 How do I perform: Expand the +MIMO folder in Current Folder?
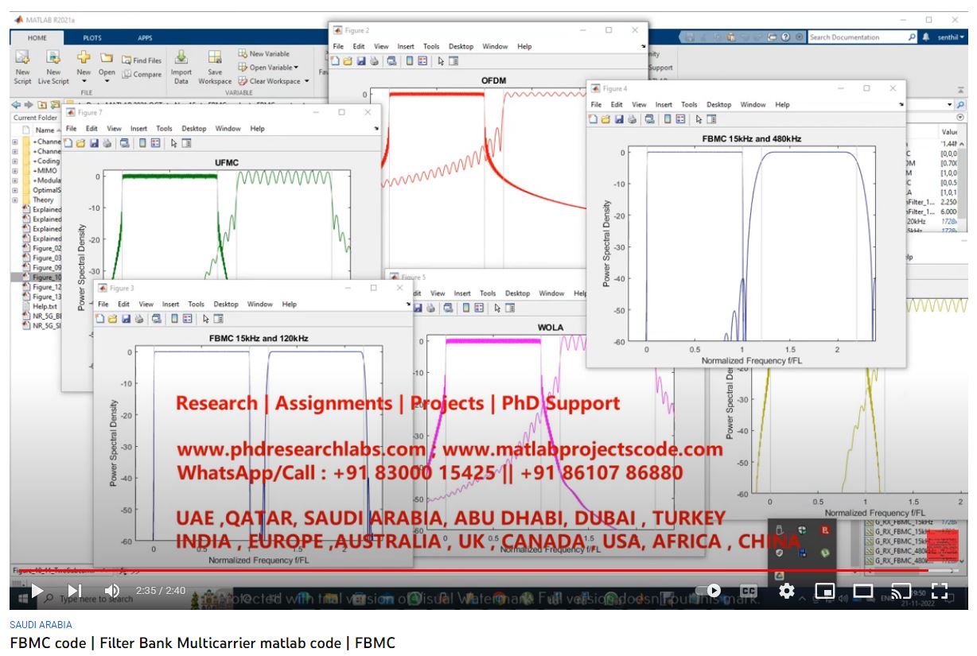(16, 171)
